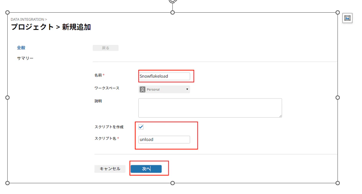362x194 pixels.
Task: Click the 説明 textarea resize grip corner
Action: point(280,116)
